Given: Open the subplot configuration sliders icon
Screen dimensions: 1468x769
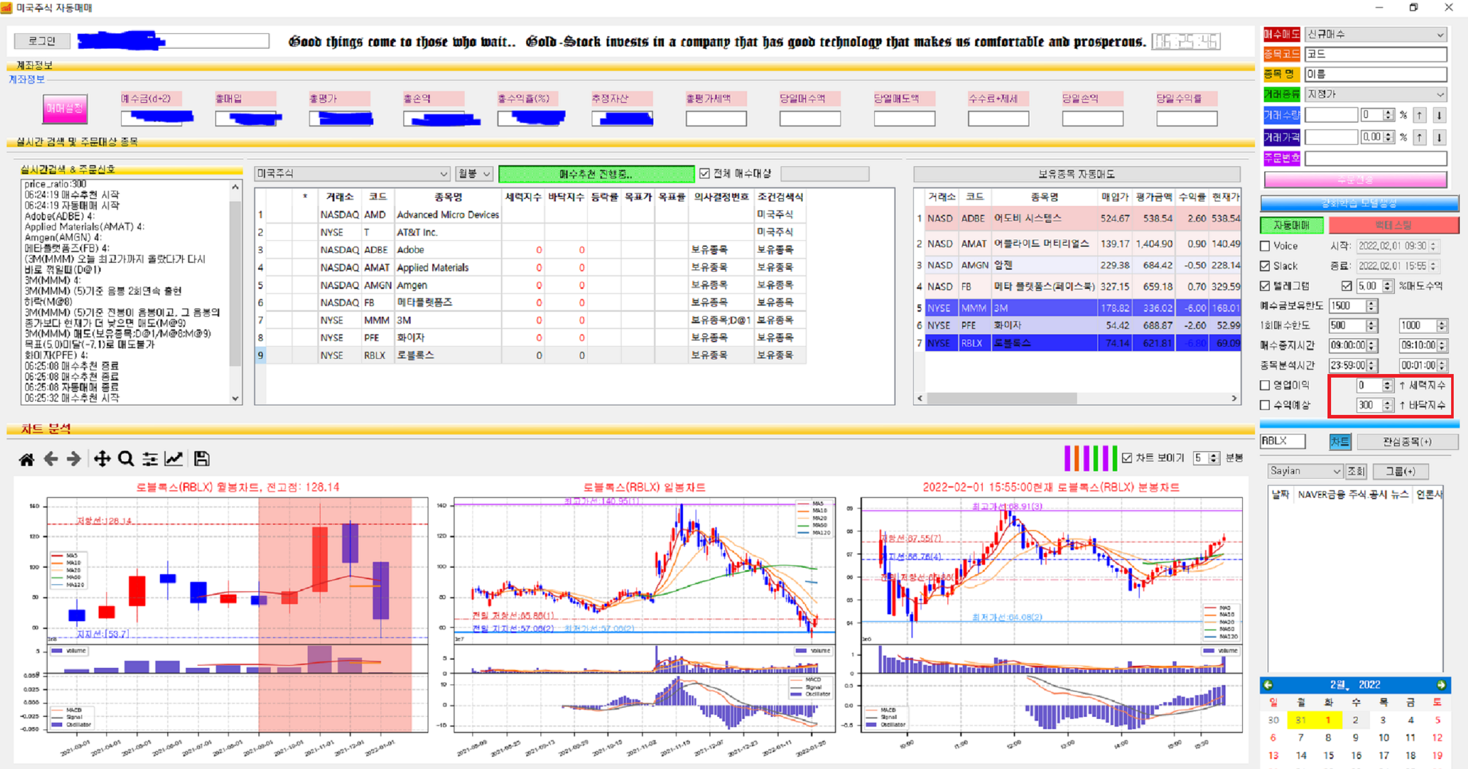Looking at the screenshot, I should pos(150,459).
